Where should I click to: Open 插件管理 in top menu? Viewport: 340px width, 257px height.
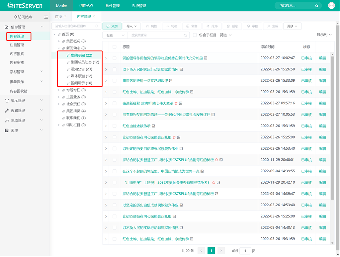[x=112, y=6]
